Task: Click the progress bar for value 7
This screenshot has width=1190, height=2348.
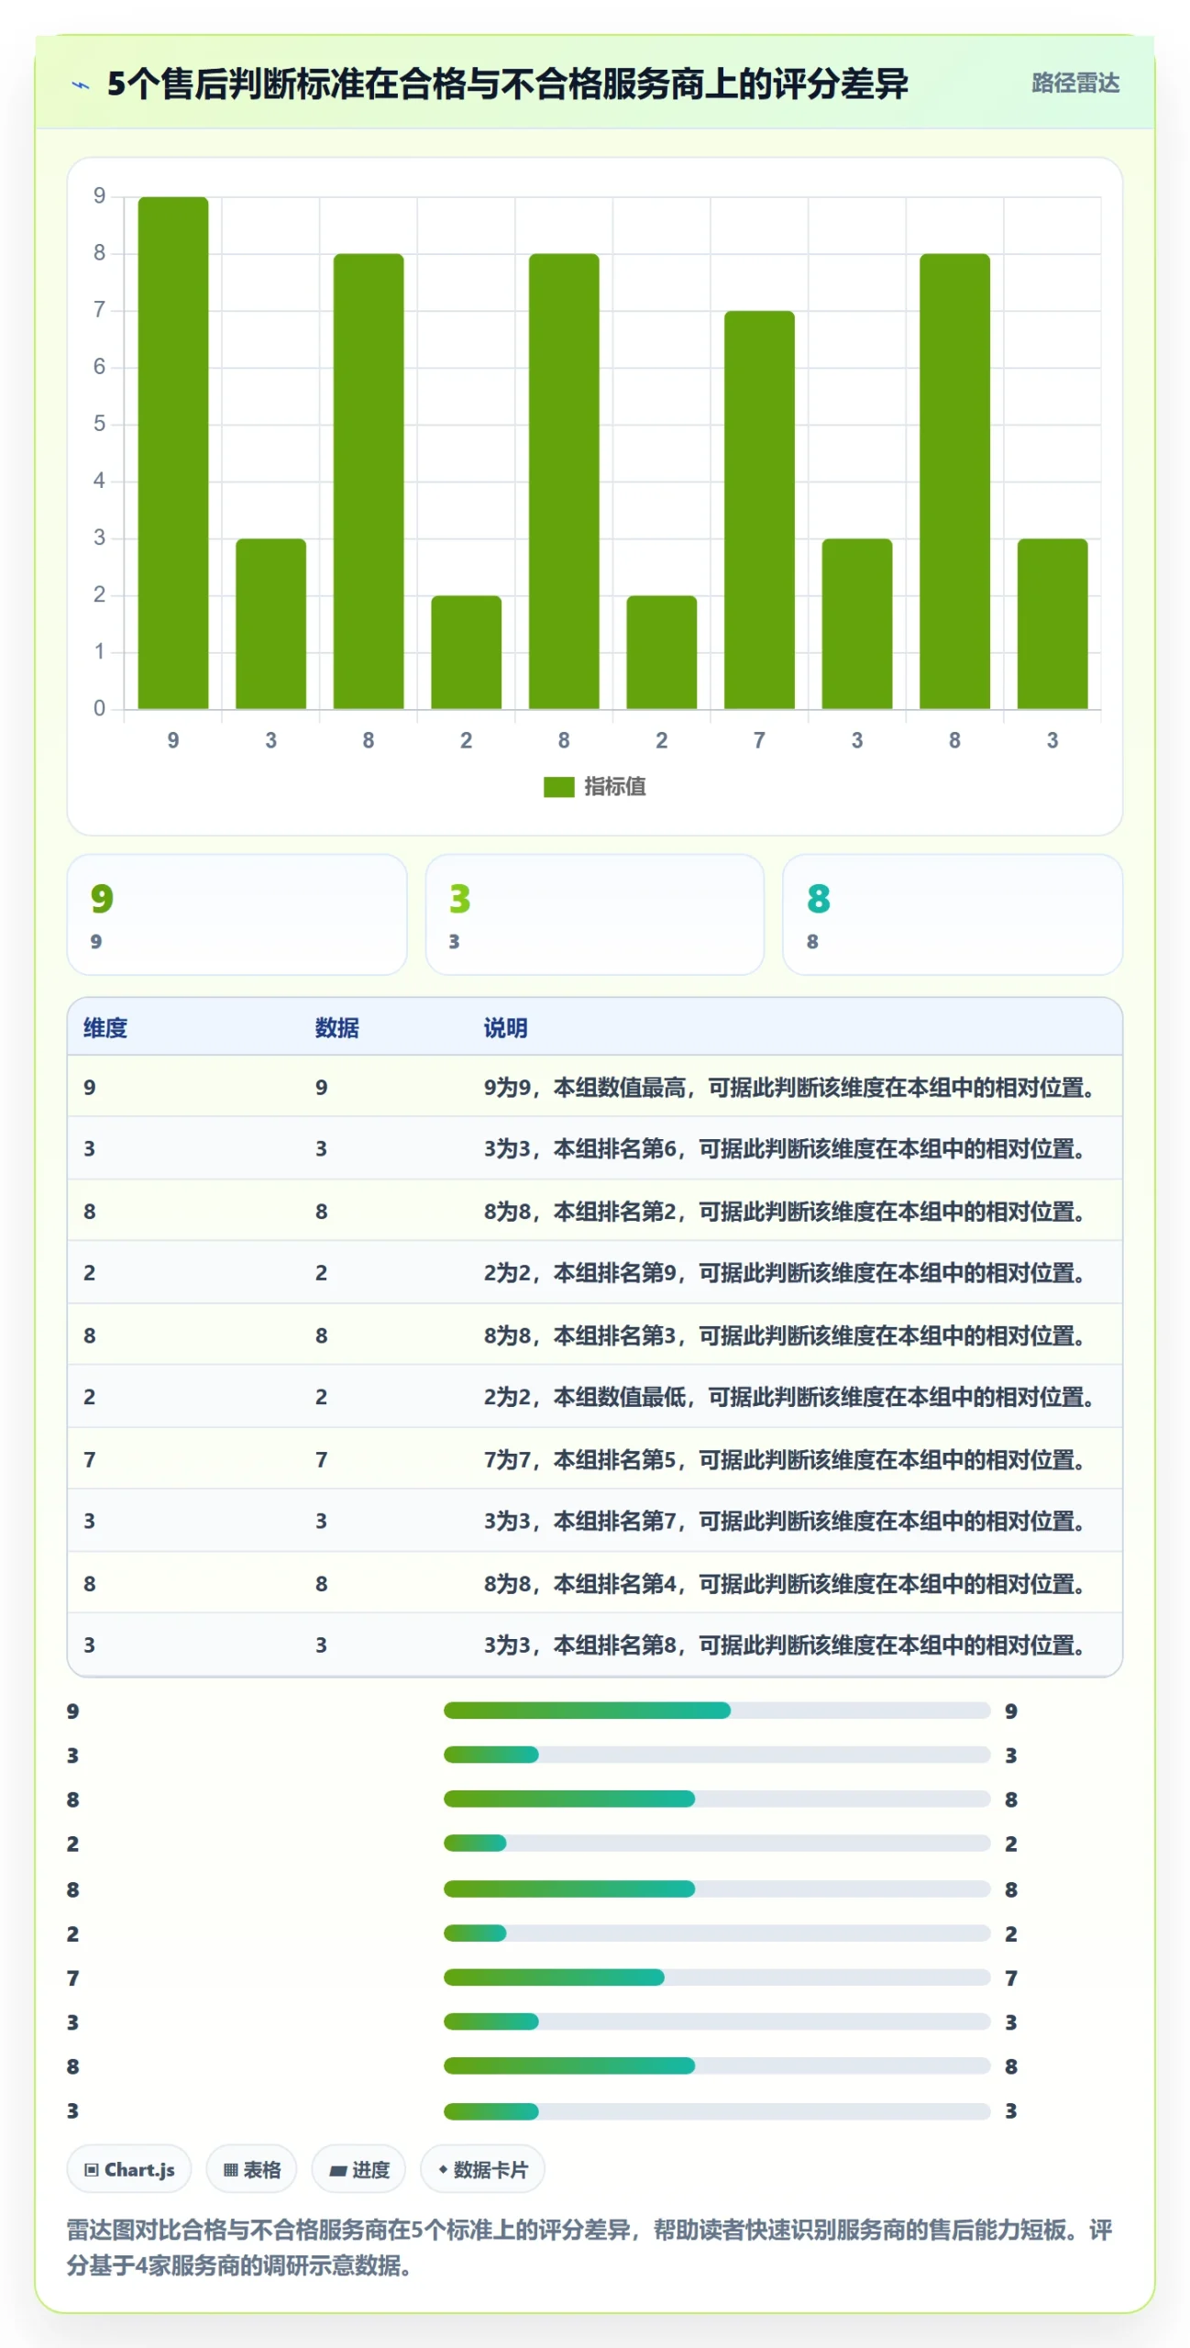Action: click(x=717, y=1977)
